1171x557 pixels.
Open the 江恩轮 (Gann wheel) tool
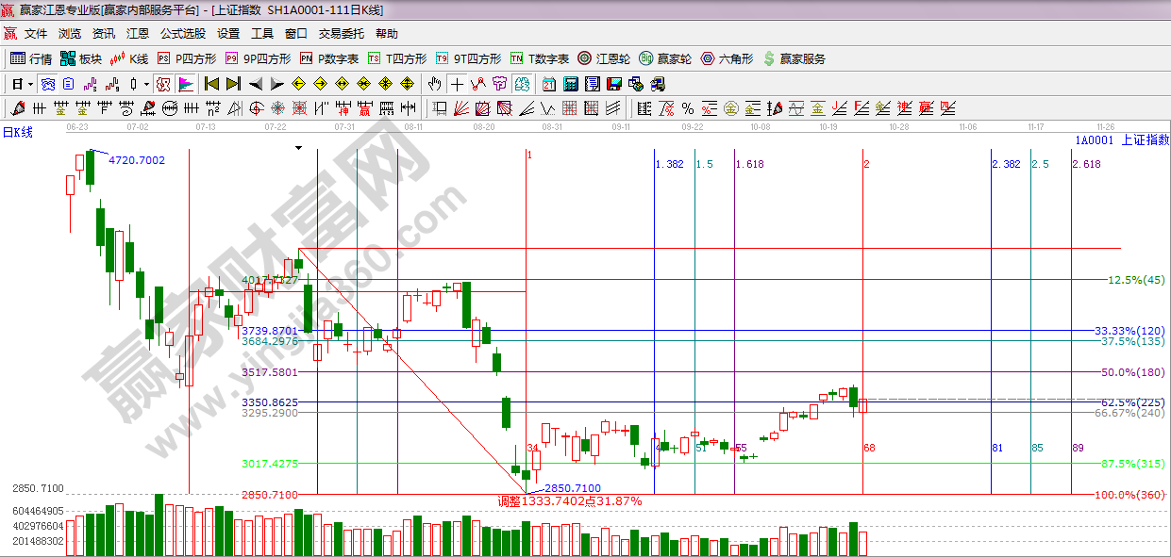tap(604, 58)
